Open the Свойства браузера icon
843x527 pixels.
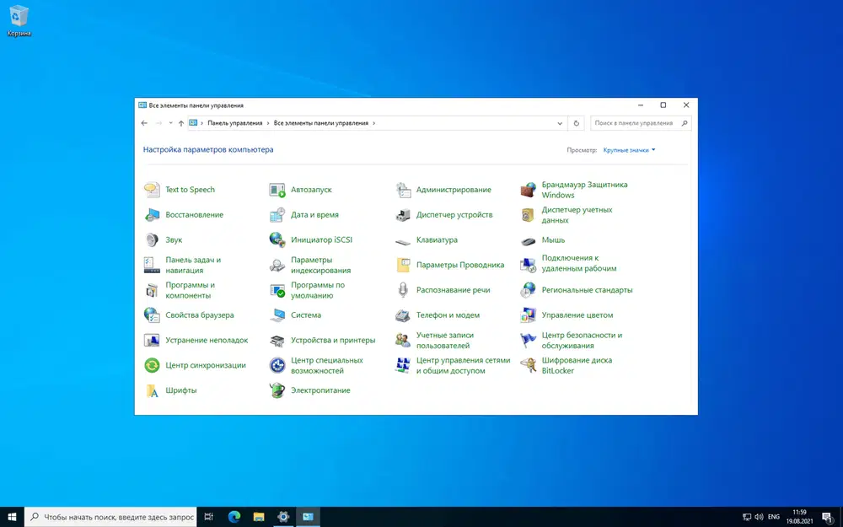pos(152,315)
